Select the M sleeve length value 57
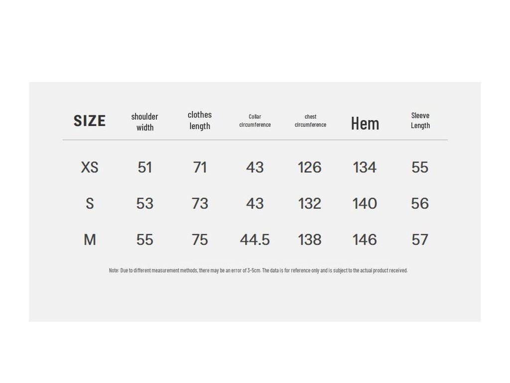This screenshot has width=510, height=383. (420, 240)
